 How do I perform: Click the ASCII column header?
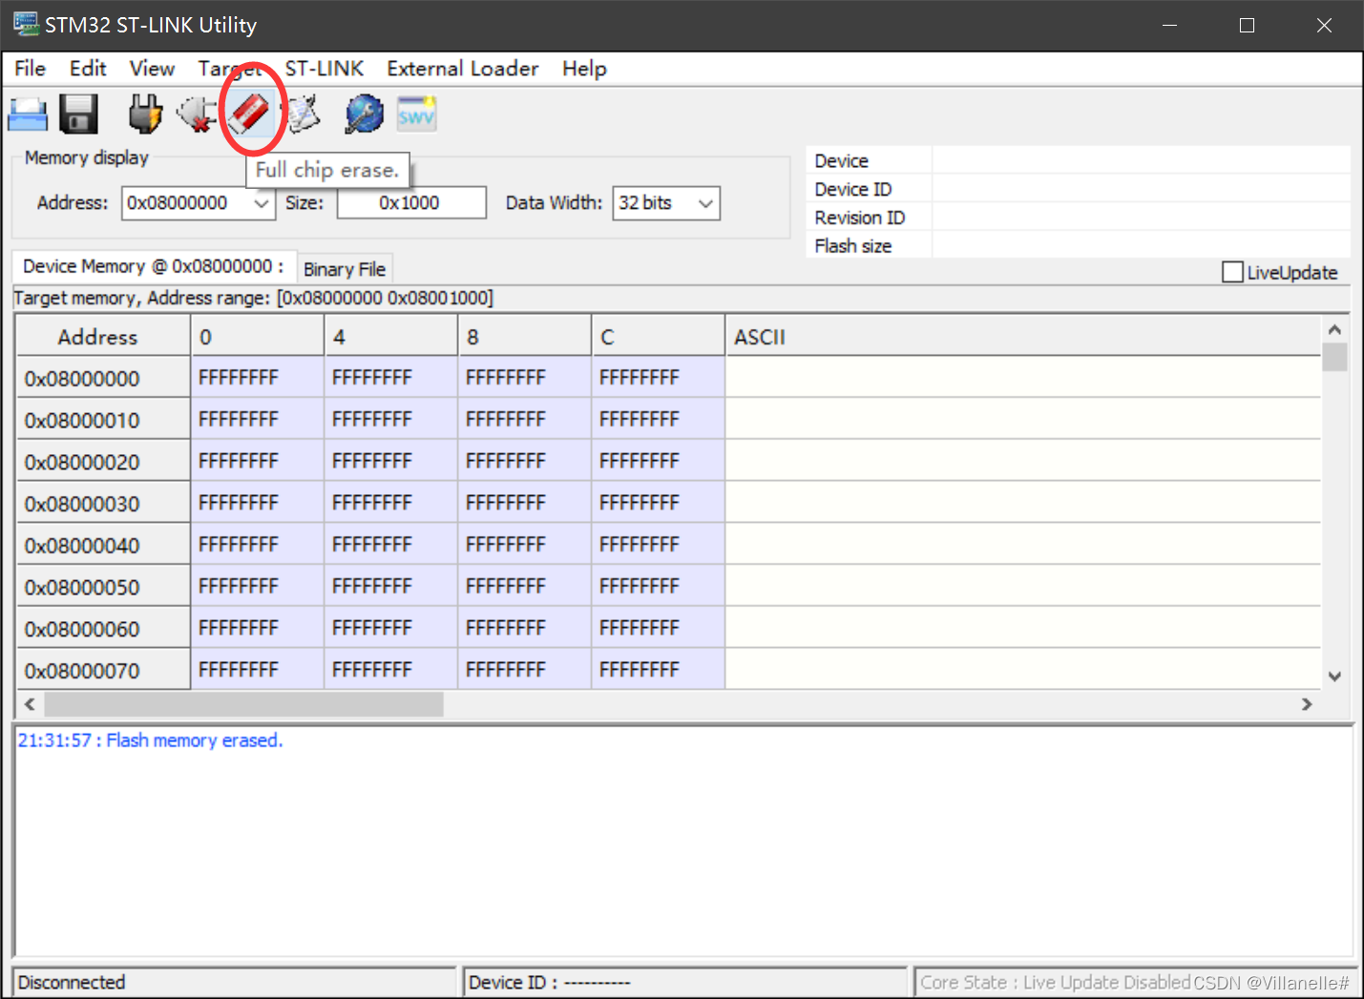point(1023,337)
